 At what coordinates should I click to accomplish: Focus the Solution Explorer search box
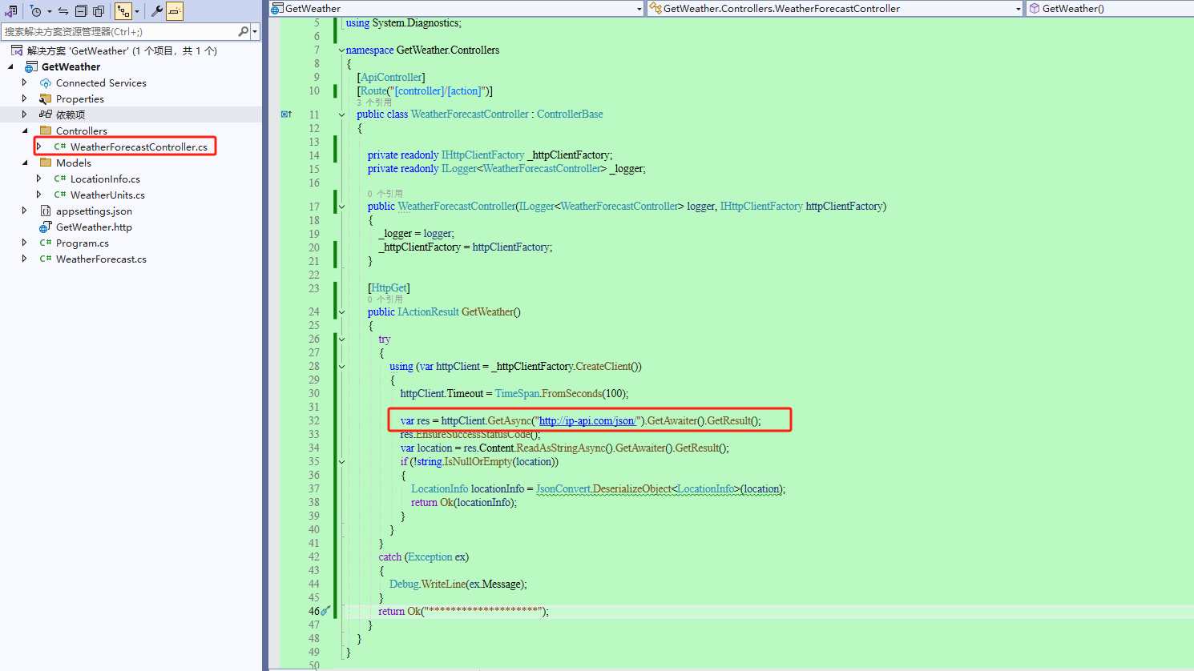[120, 32]
